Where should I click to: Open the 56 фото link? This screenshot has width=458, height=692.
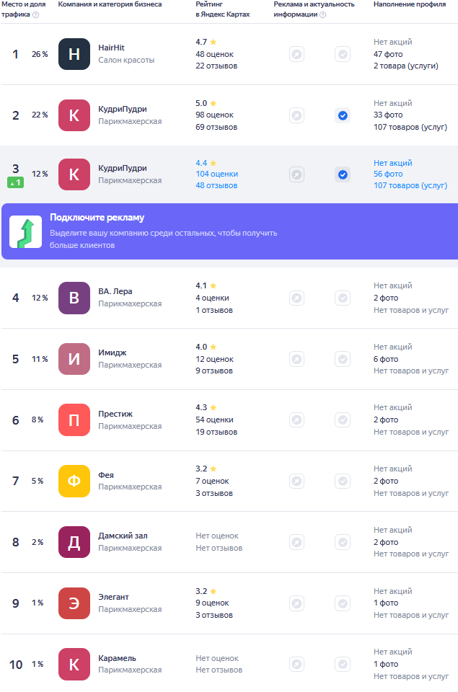[388, 174]
